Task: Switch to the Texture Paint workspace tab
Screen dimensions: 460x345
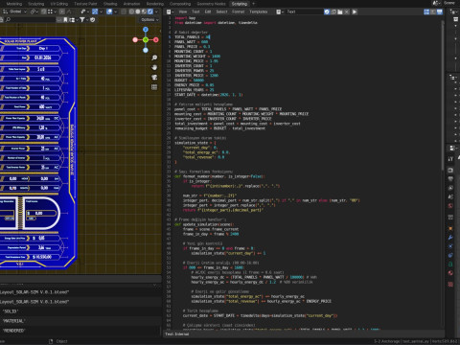Action: point(85,4)
